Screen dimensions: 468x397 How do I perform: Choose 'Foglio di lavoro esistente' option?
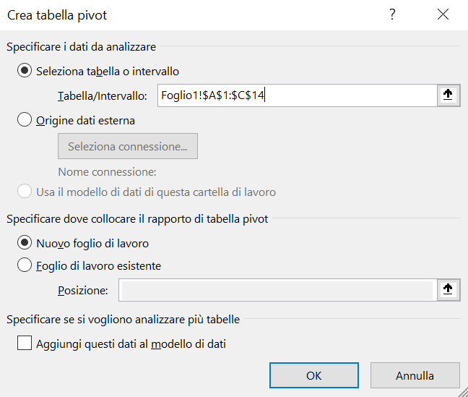pyautogui.click(x=25, y=265)
